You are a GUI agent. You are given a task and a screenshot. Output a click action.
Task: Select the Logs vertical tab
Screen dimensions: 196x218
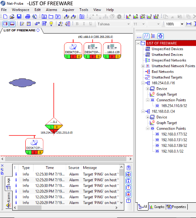9,184
